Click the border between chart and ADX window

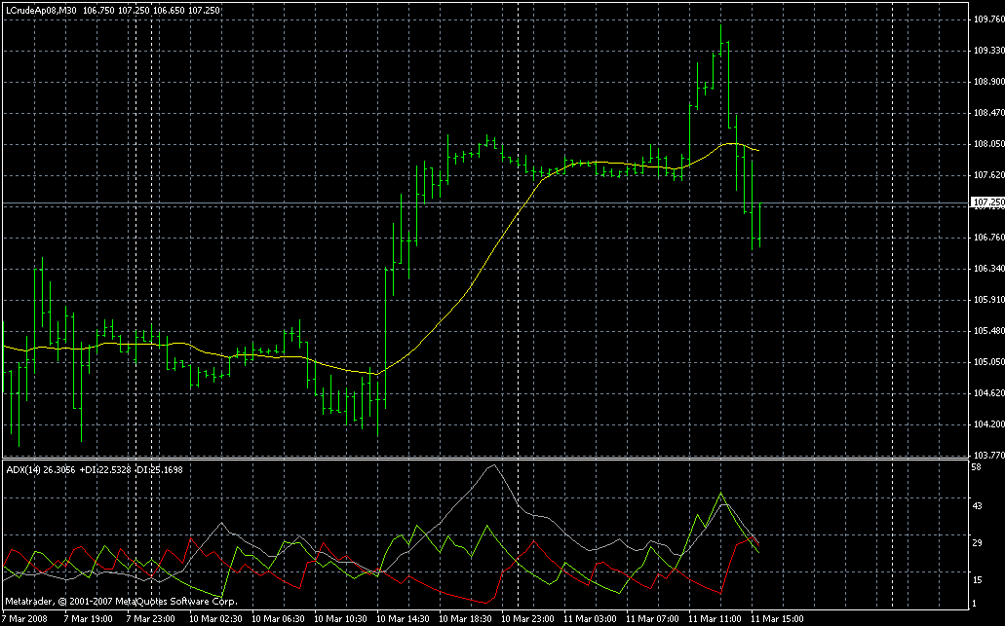487,459
